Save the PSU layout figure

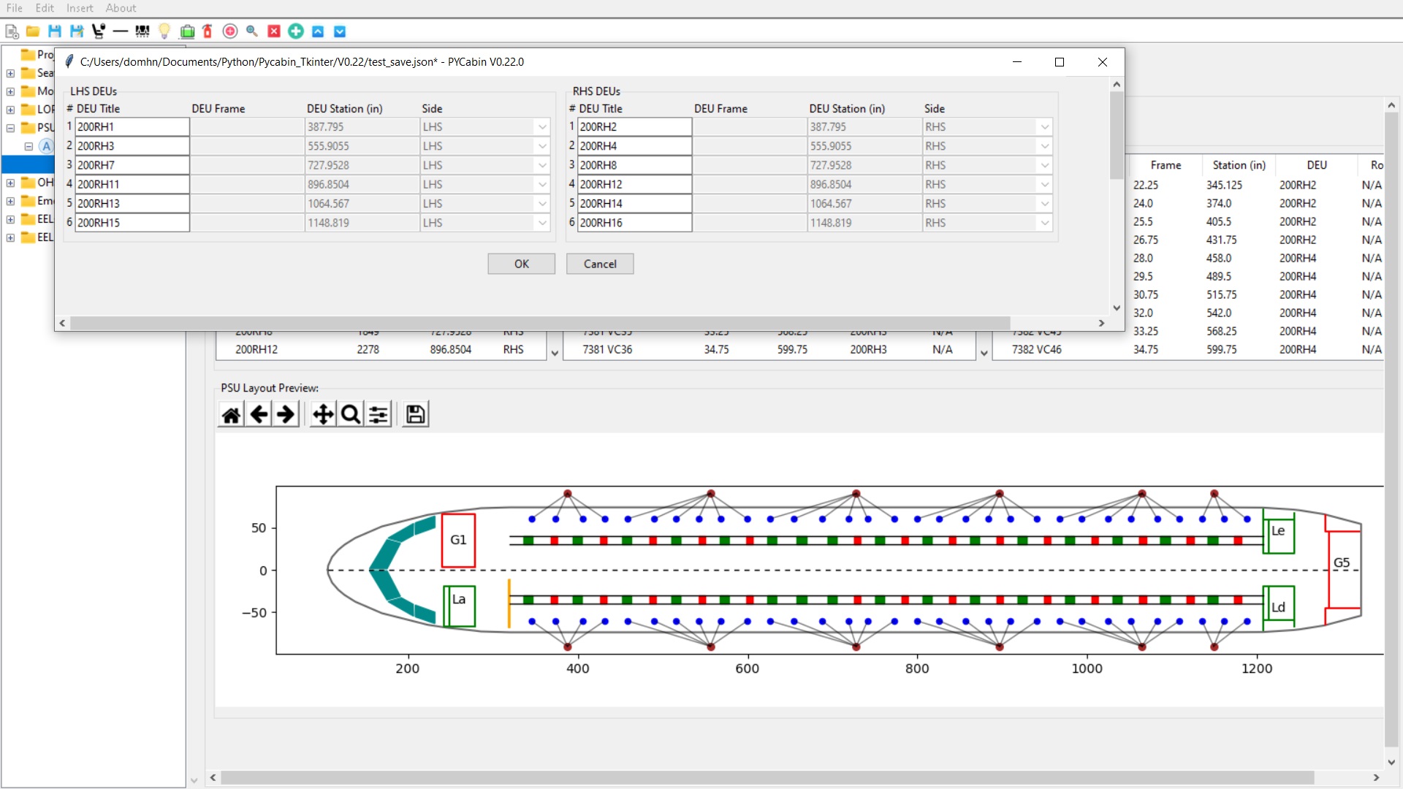coord(415,415)
